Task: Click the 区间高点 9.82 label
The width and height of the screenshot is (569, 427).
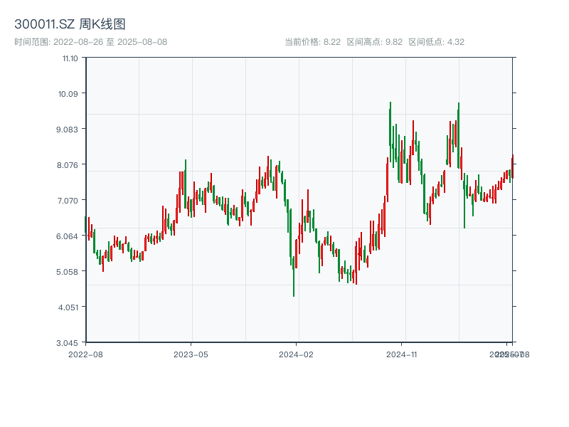Action: click(375, 42)
